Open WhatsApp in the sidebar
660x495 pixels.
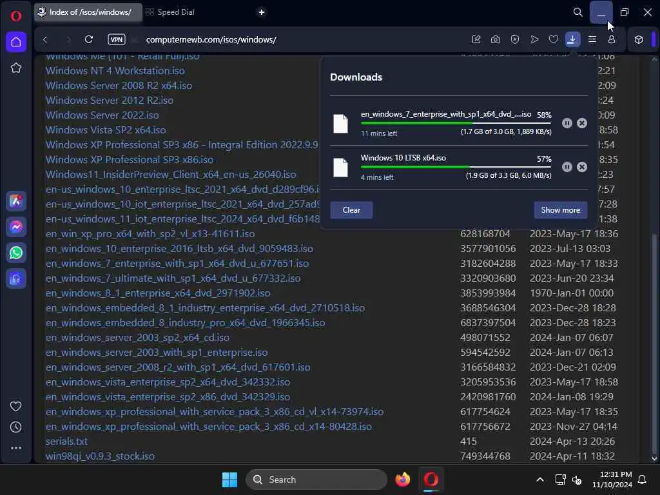(16, 253)
